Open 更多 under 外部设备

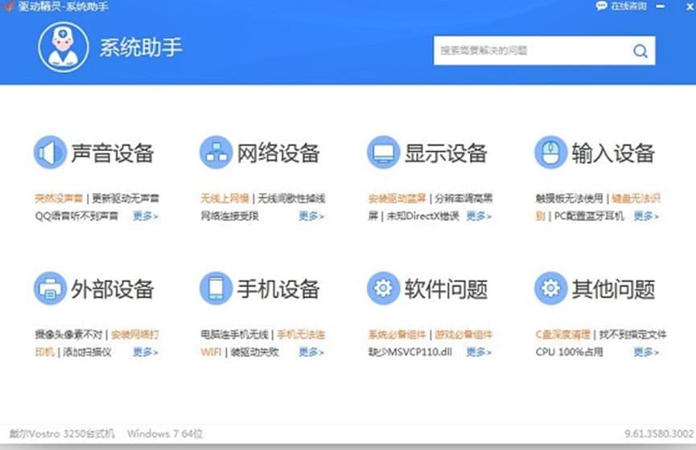[x=146, y=352]
